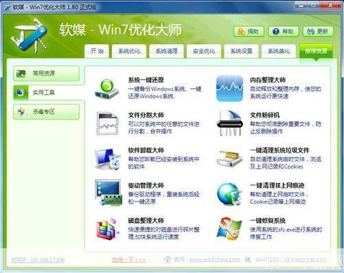This screenshot has width=344, height=273.
Task: Click the 驱动管理大师 title text
Action: tap(146, 186)
